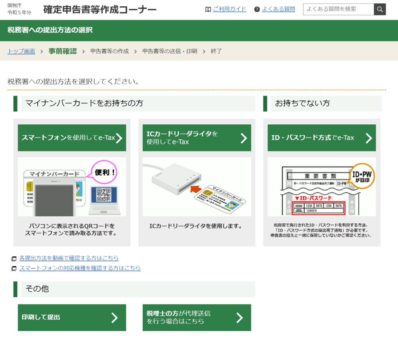Click new-window icon beside スマートフォンの対応機種
398x341 pixels.
(14, 268)
